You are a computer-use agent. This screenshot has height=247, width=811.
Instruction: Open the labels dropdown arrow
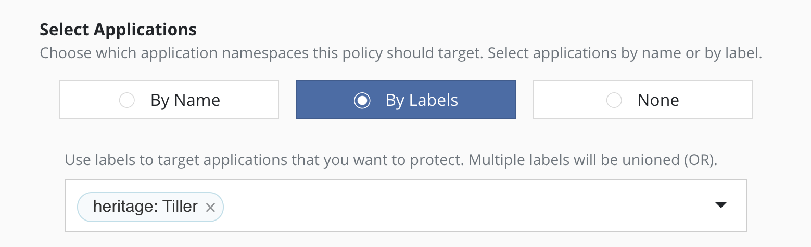[x=720, y=205]
